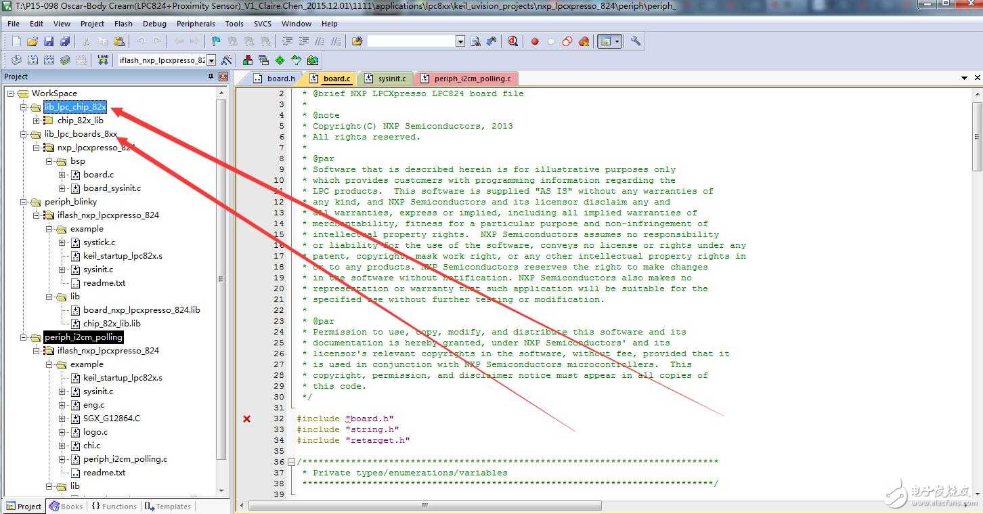This screenshot has width=983, height=514.
Task: Open the window layout dropdown arrow
Action: (x=617, y=41)
